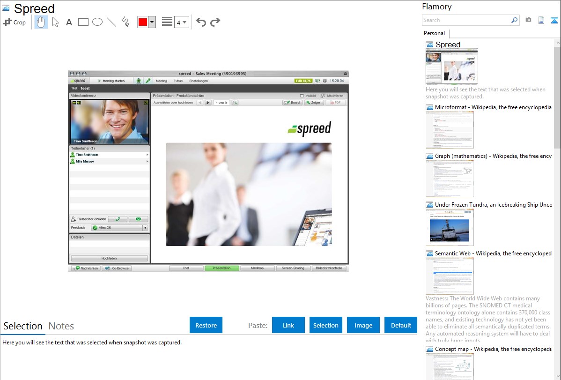Open the Extras menu in spreed
The height and width of the screenshot is (380, 561).
(x=178, y=81)
